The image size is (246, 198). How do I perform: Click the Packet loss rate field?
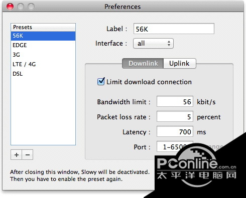tap(175, 116)
